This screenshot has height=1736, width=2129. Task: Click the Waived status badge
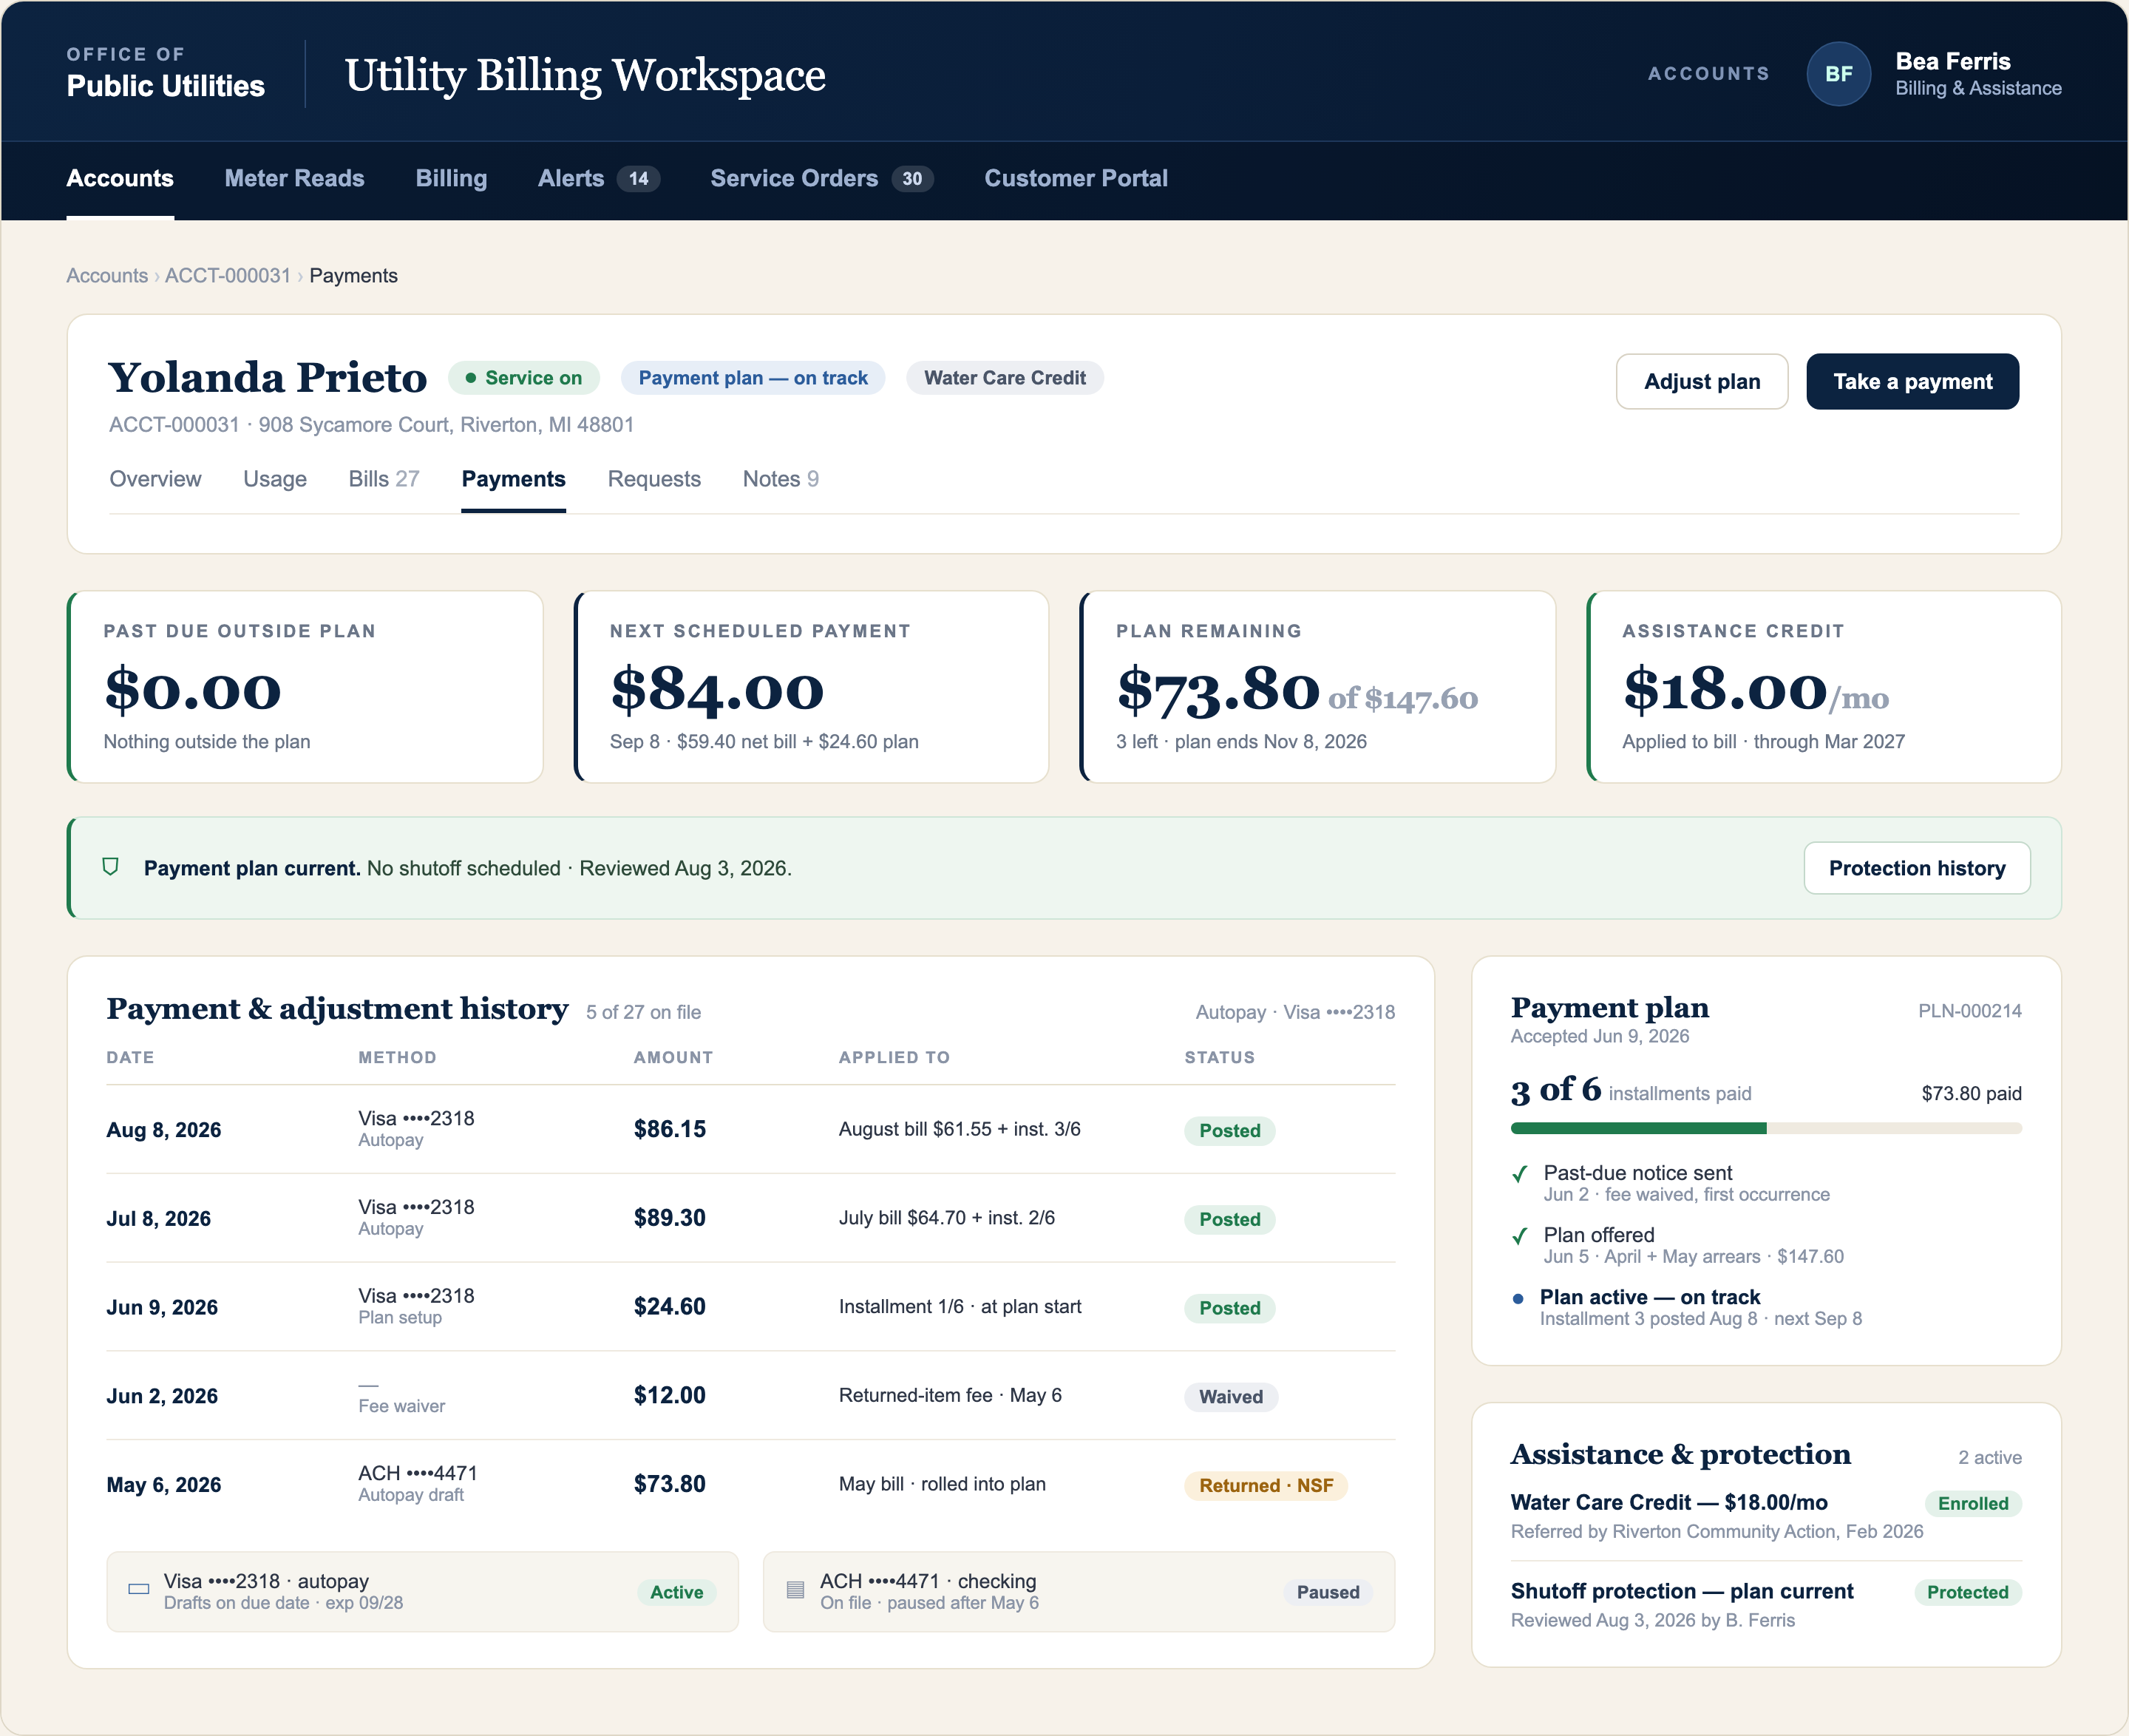tap(1231, 1397)
